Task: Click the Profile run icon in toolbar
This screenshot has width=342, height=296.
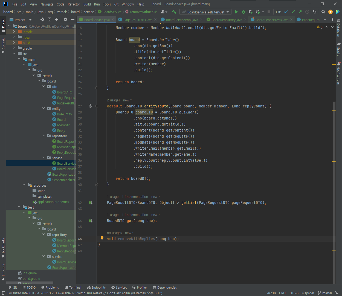Action: pos(258,12)
